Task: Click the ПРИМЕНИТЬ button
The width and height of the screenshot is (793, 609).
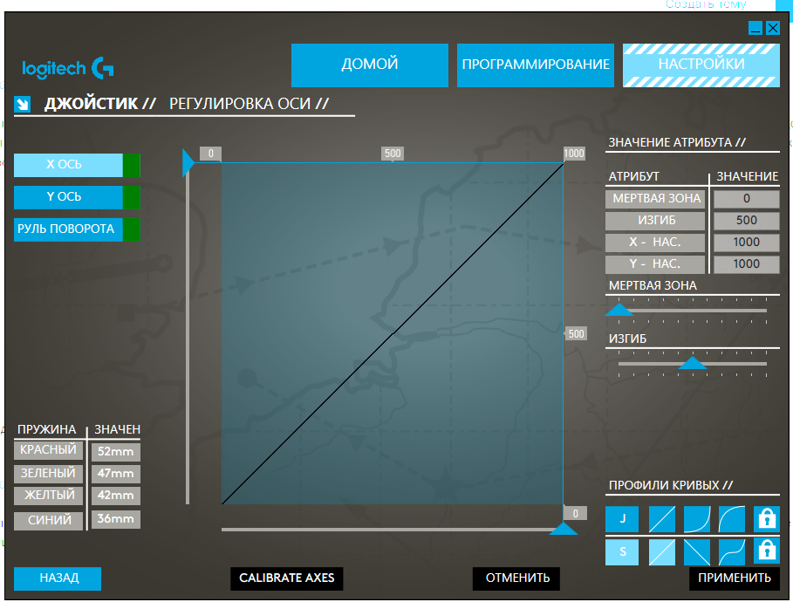Action: pyautogui.click(x=735, y=578)
